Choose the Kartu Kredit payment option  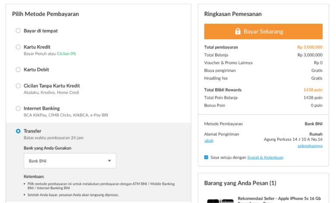[18, 47]
